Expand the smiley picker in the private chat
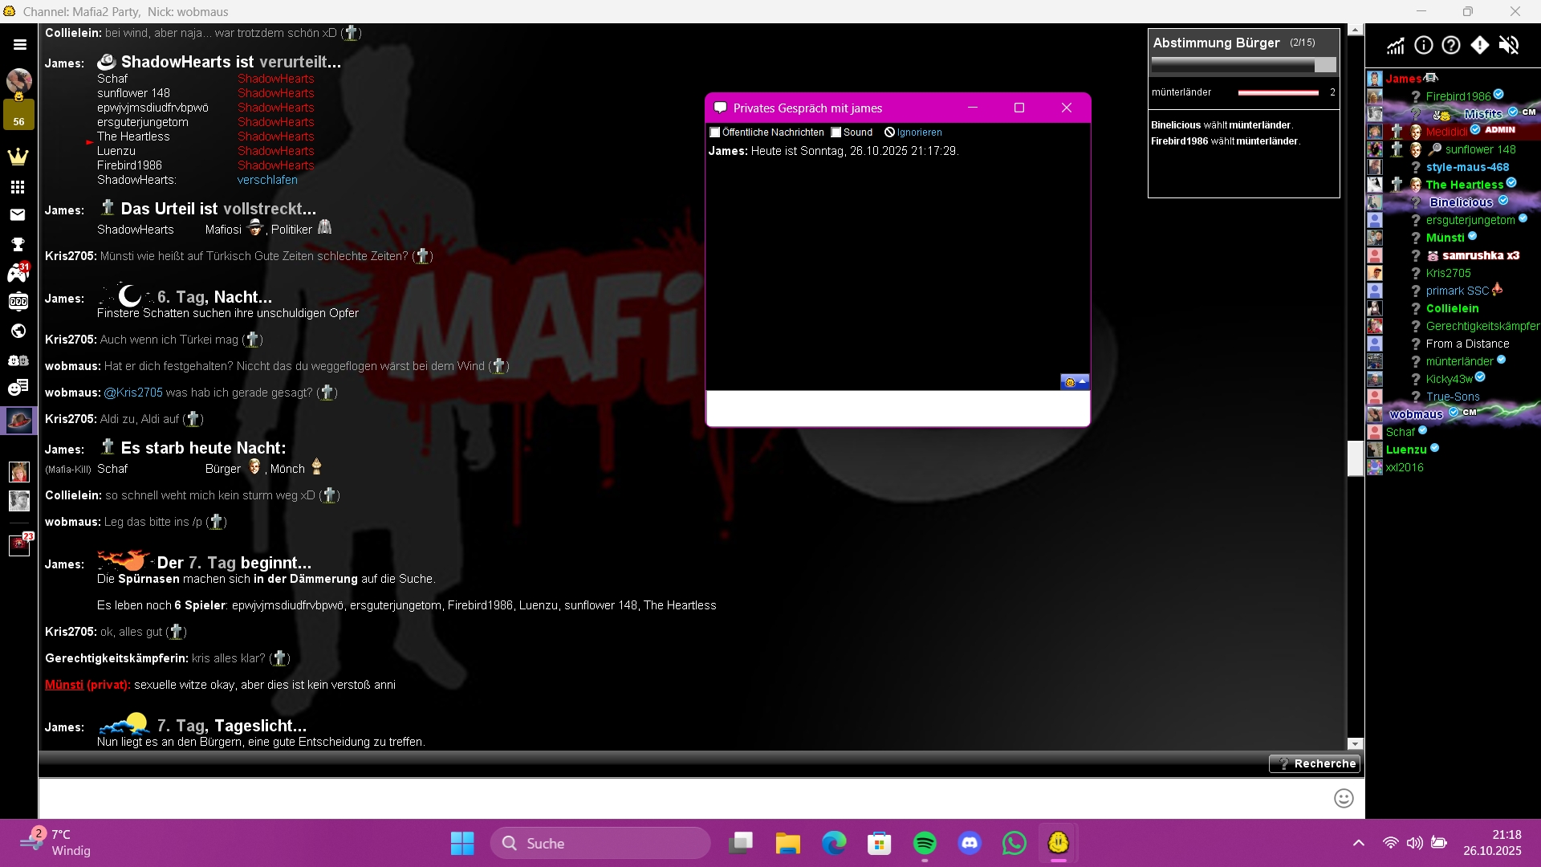 (x=1075, y=382)
